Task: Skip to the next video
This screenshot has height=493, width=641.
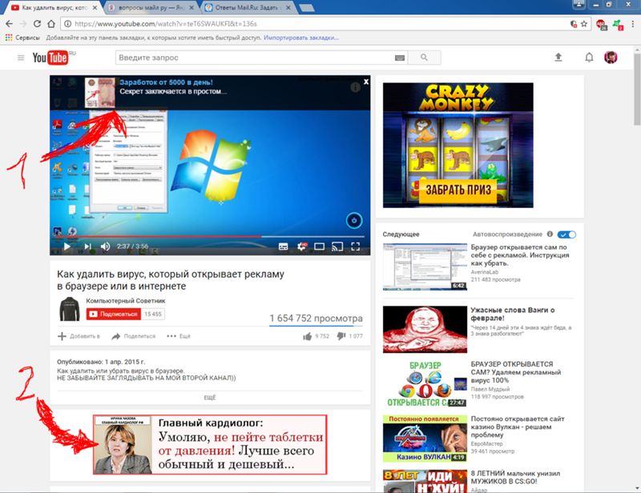Action: pos(87,246)
